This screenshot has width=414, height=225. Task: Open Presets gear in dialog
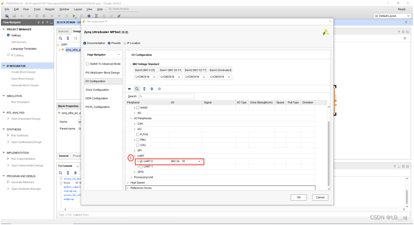(109, 43)
